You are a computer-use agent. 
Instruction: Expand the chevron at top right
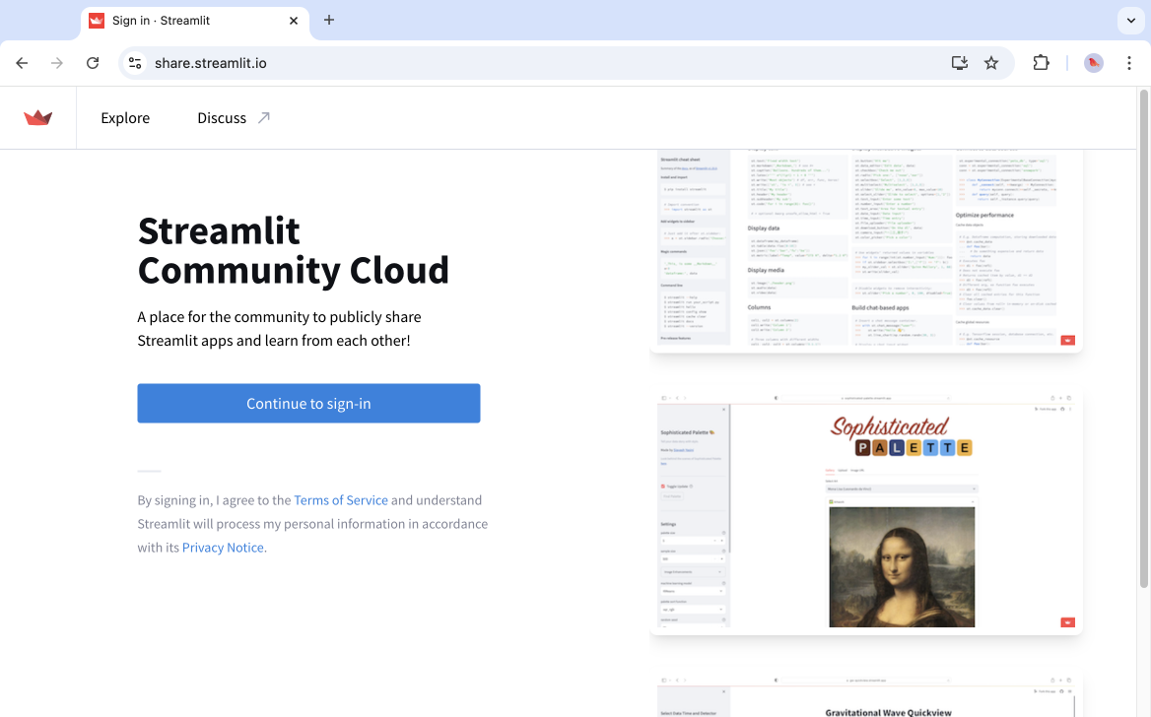click(1129, 20)
